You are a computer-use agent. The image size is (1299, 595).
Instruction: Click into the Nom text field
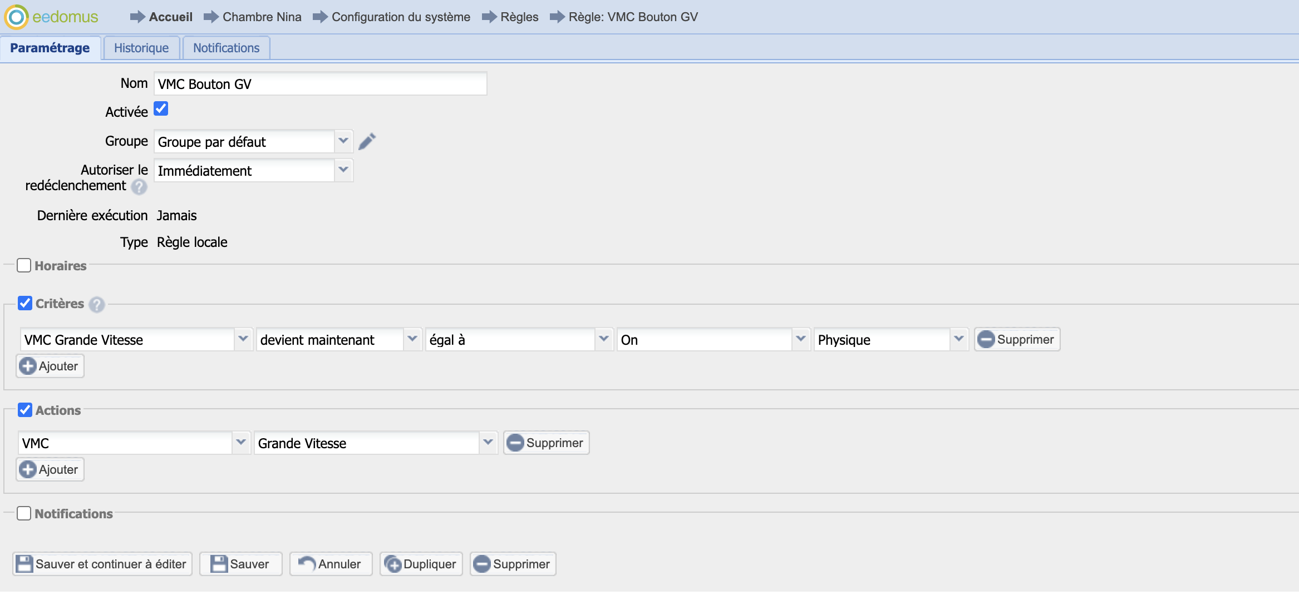tap(320, 84)
